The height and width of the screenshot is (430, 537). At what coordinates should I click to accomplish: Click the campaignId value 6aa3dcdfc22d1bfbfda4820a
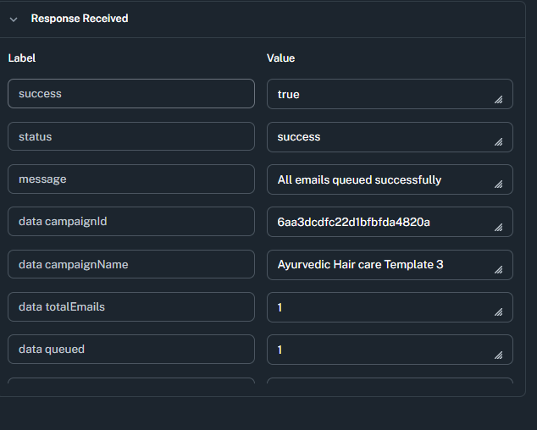click(390, 222)
